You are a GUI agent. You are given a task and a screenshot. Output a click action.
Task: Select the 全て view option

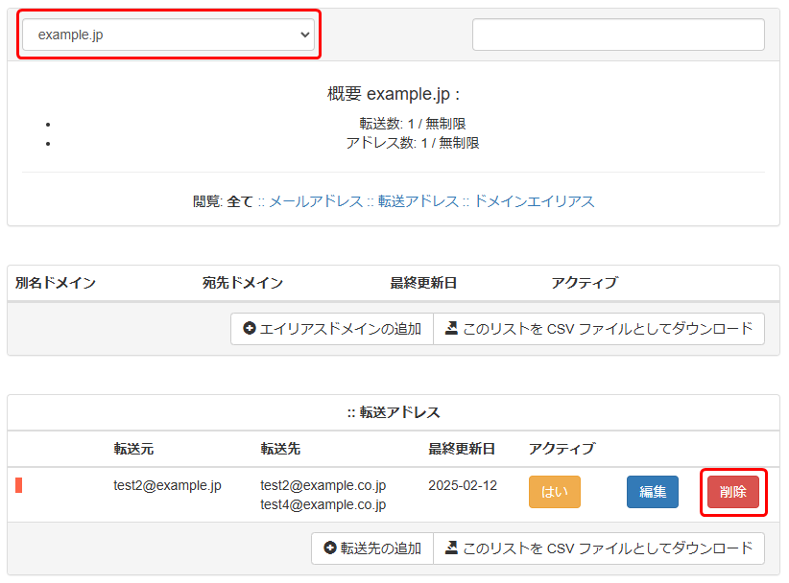click(240, 201)
